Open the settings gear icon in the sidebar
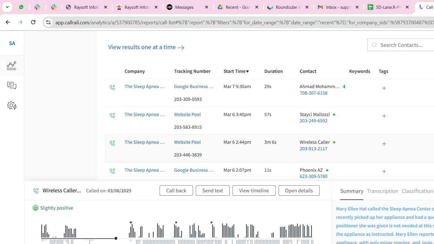This screenshot has width=434, height=244. coord(12,106)
